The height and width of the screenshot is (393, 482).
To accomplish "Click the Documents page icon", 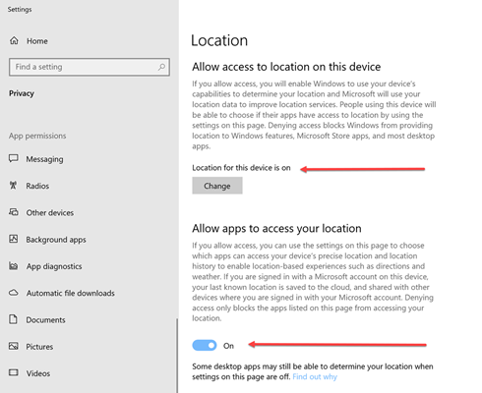I will pyautogui.click(x=13, y=319).
